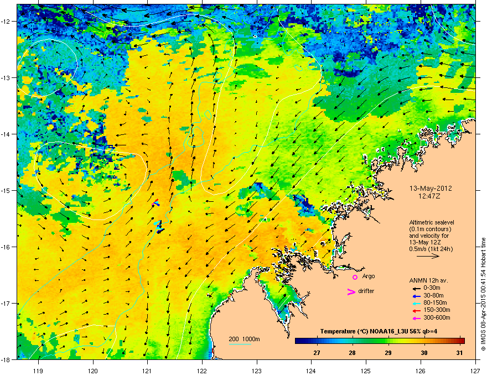Click the latitude axis label -15
This screenshot has height=376, width=487.
(x=6, y=190)
